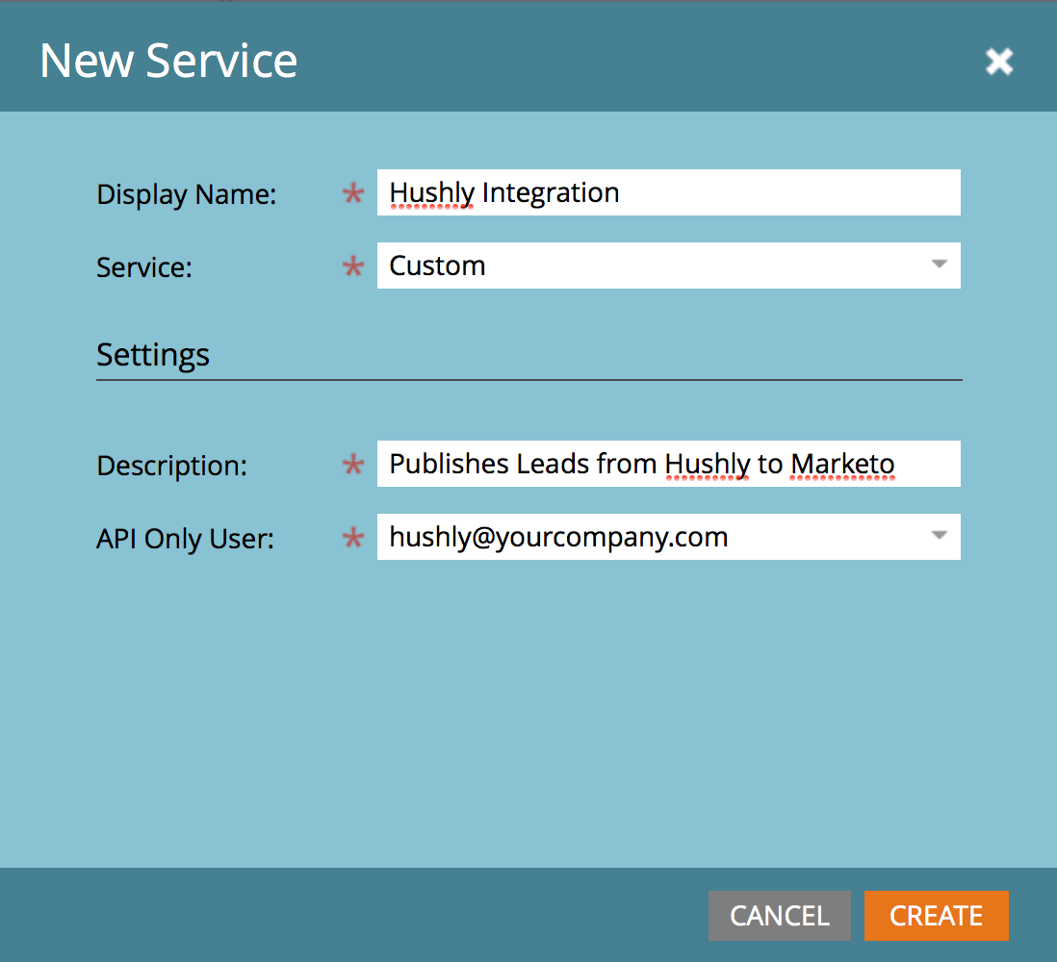Click the Description input field
This screenshot has height=962, width=1057.
[668, 464]
